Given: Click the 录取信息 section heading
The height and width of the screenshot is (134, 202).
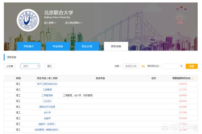Looking at the screenshot, I should 12,57.
